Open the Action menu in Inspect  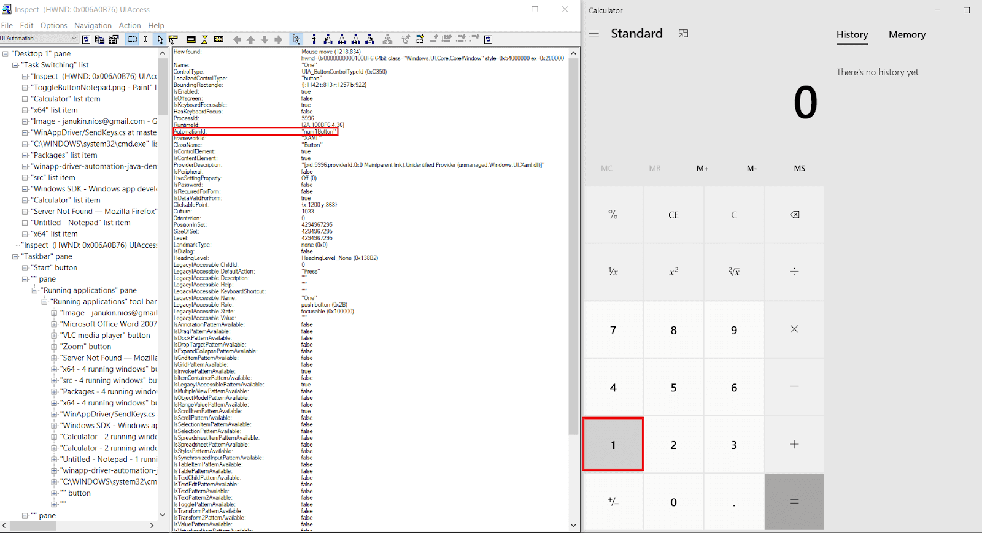click(x=130, y=26)
